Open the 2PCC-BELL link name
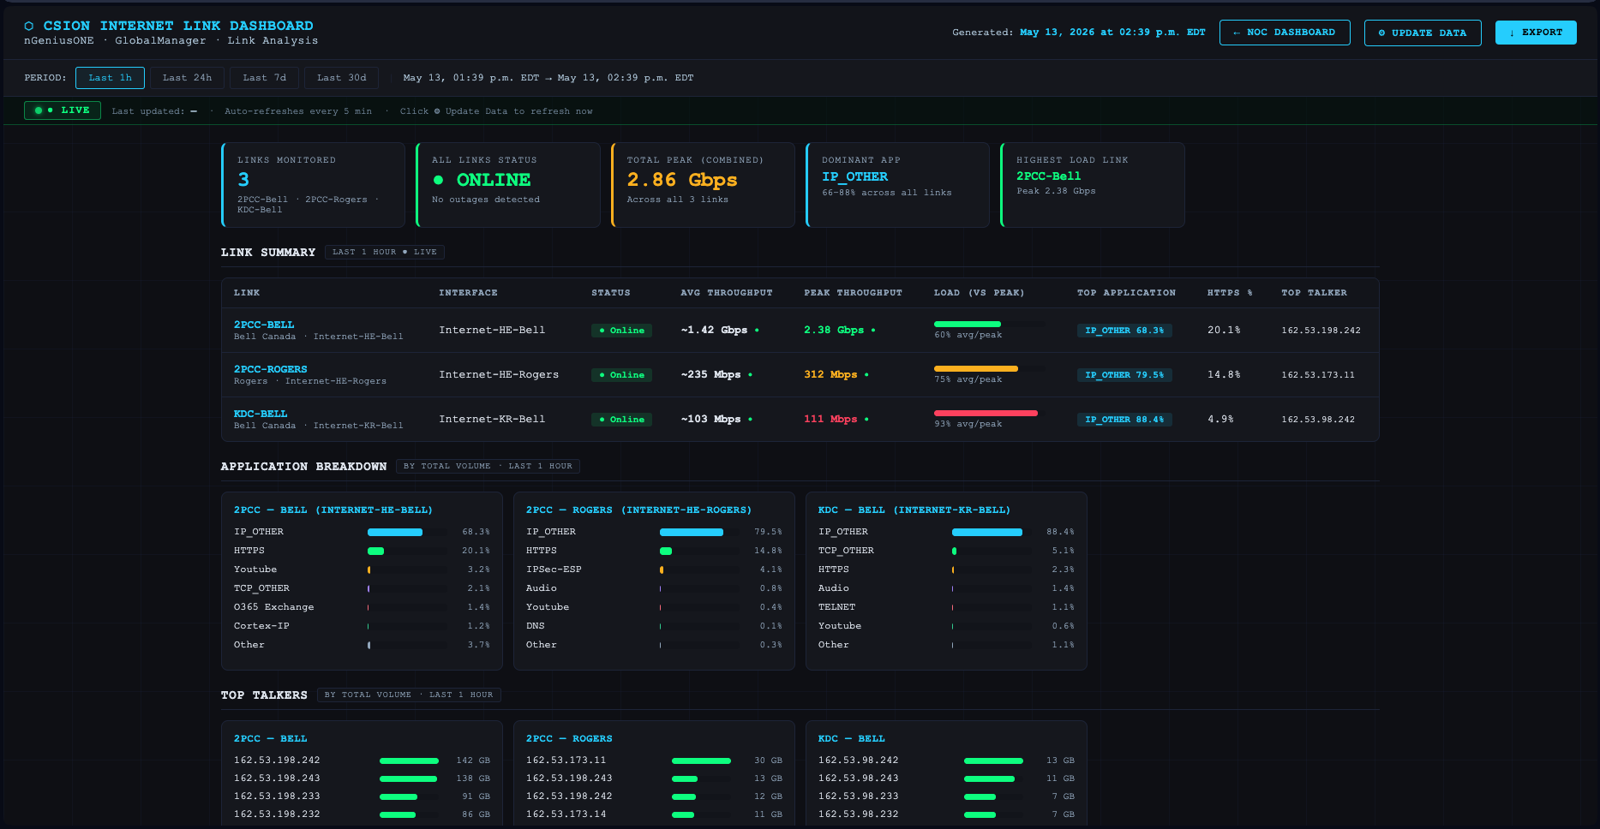 (264, 325)
